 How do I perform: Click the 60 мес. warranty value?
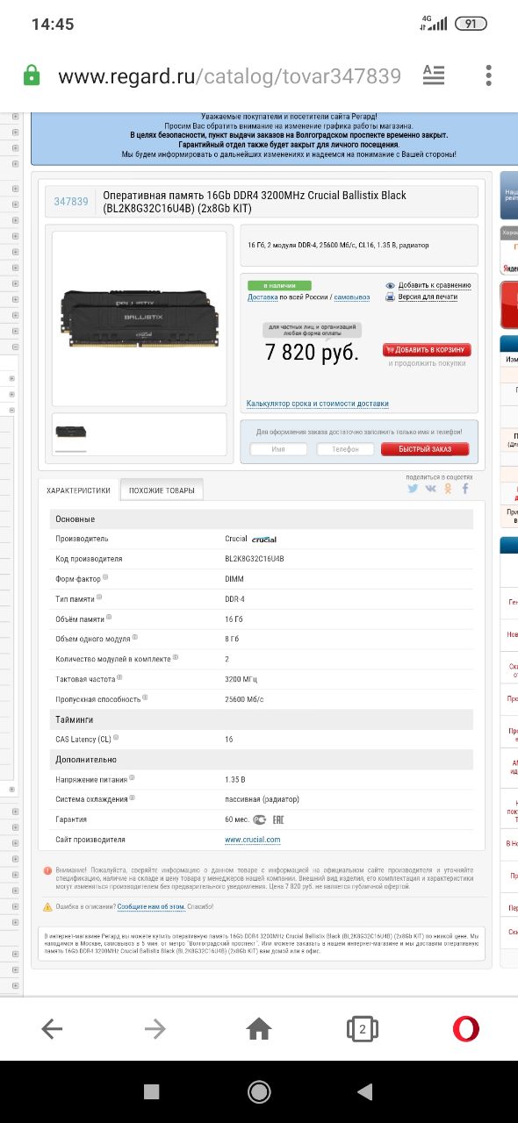point(237,819)
